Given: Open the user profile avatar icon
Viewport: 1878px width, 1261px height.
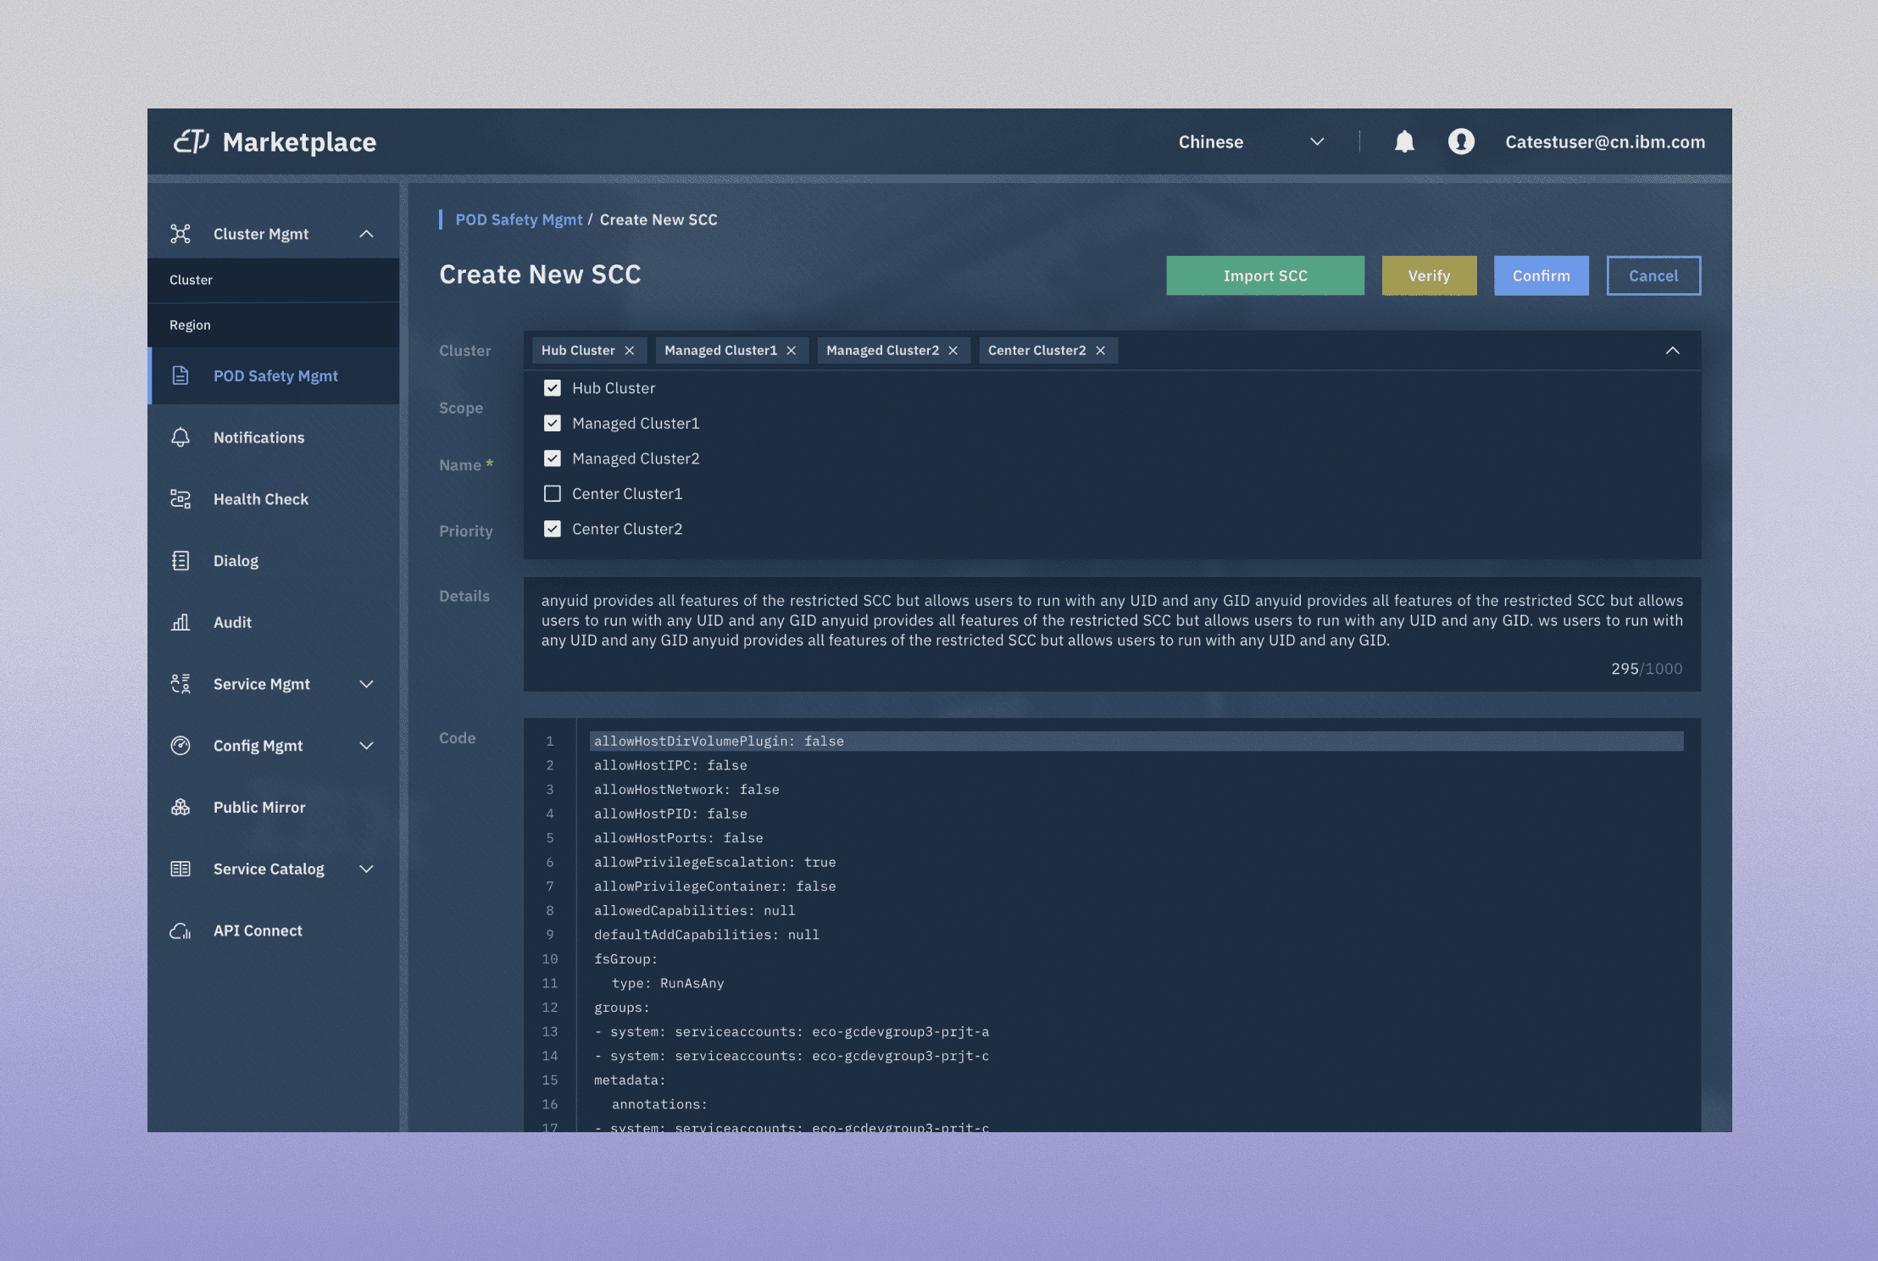Looking at the screenshot, I should pos(1461,142).
